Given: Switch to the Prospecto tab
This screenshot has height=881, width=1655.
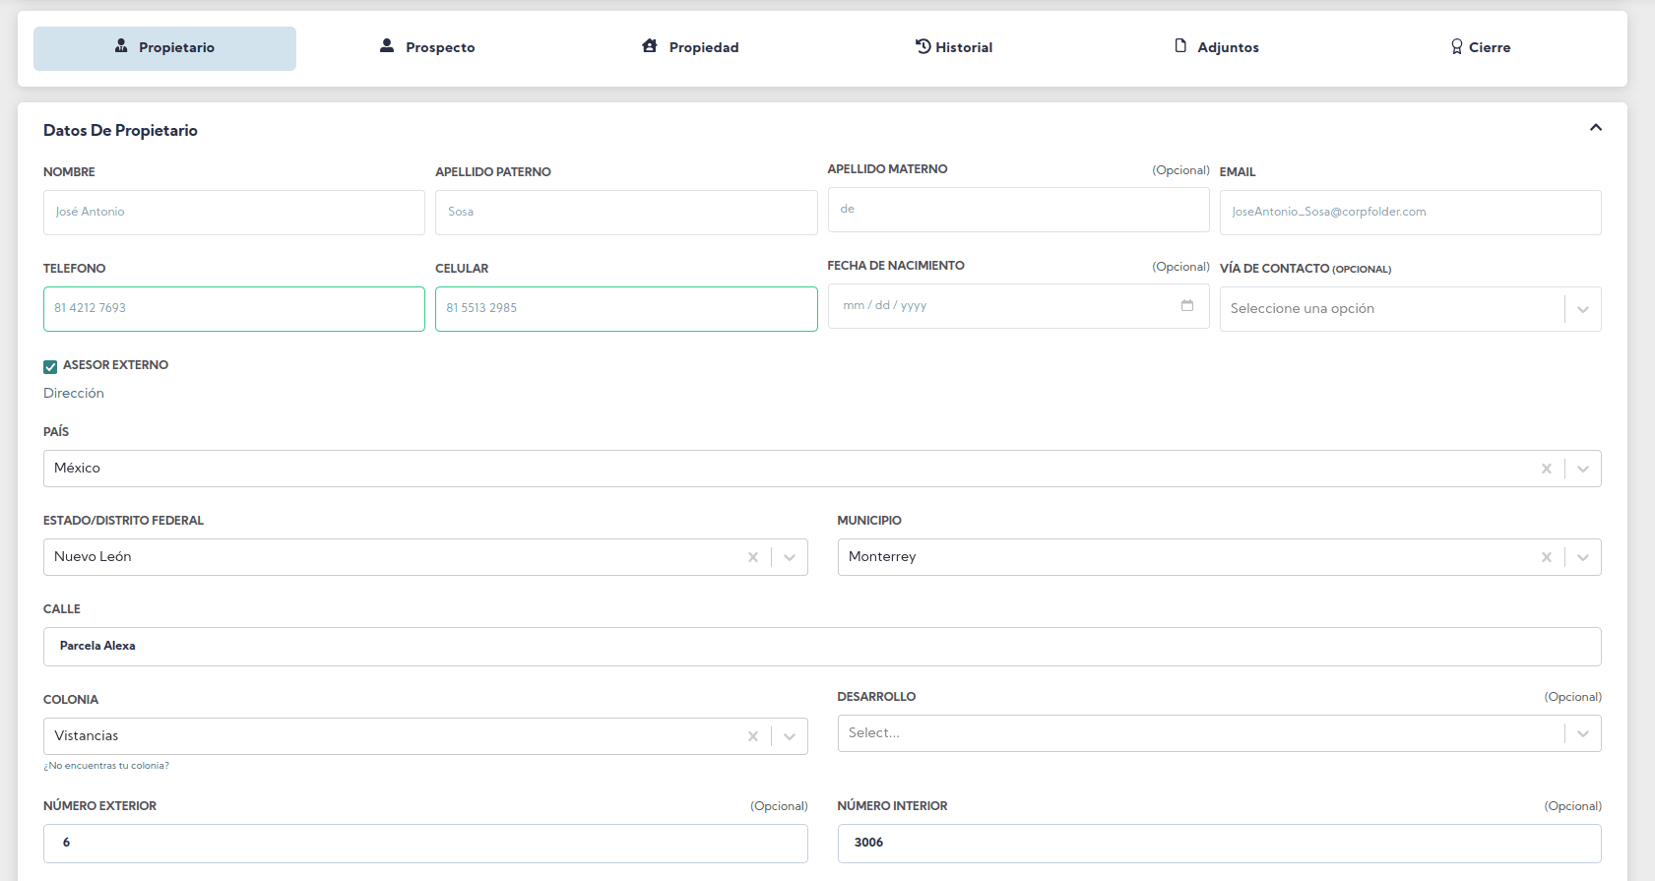Looking at the screenshot, I should click(x=427, y=47).
